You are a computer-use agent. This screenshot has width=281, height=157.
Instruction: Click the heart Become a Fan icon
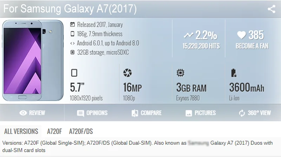(x=241, y=35)
